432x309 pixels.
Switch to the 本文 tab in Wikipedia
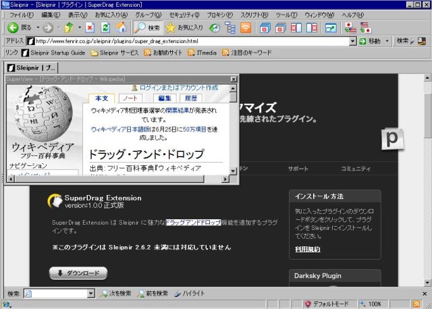102,99
